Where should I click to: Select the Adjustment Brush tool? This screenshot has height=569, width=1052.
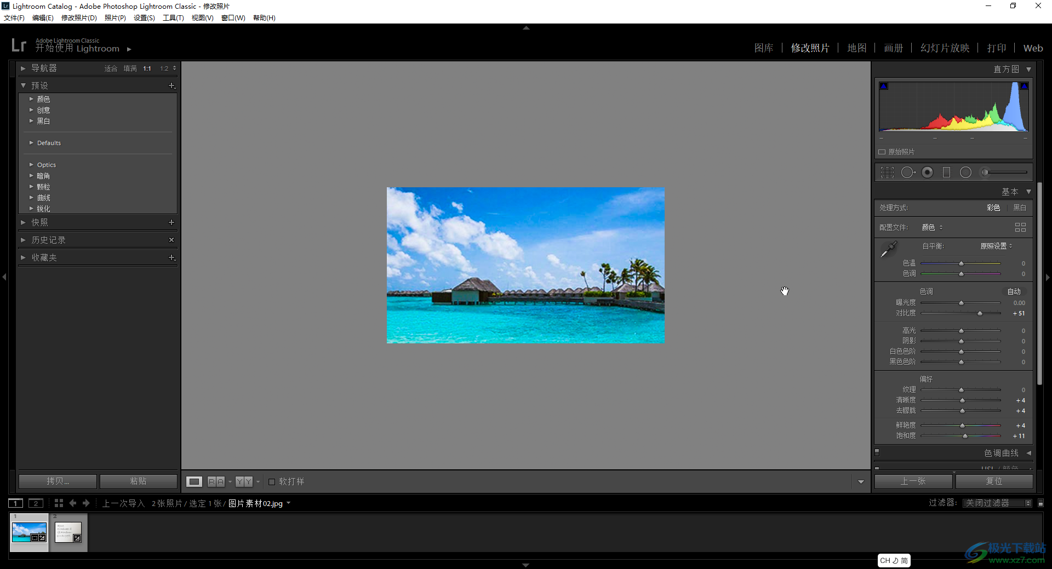1004,173
